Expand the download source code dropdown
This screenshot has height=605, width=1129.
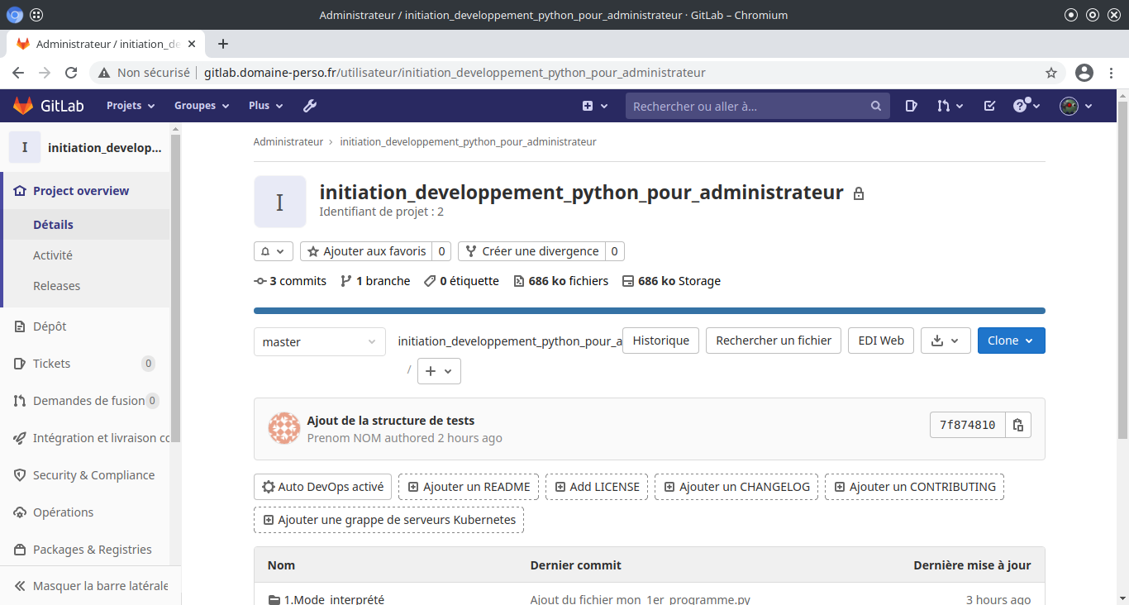pos(946,341)
